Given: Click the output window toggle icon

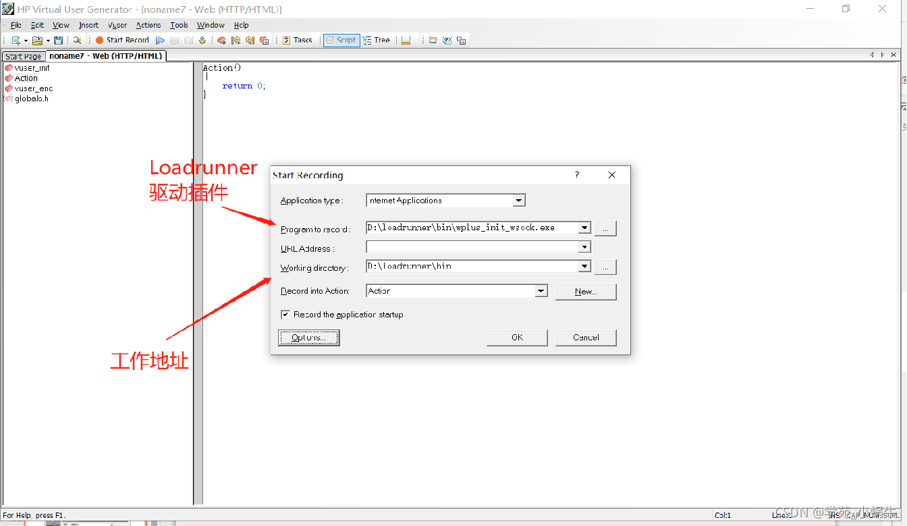Looking at the screenshot, I should pos(406,41).
